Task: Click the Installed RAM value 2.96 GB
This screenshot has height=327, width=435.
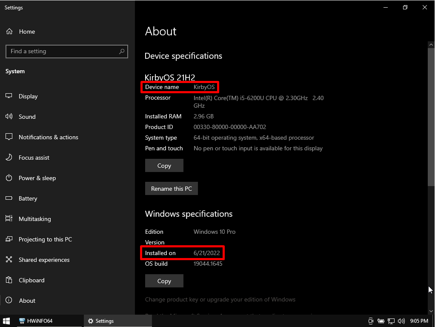Action: click(203, 116)
